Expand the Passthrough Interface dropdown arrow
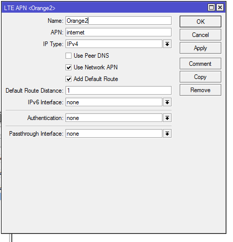This screenshot has width=233, height=242. click(x=167, y=134)
